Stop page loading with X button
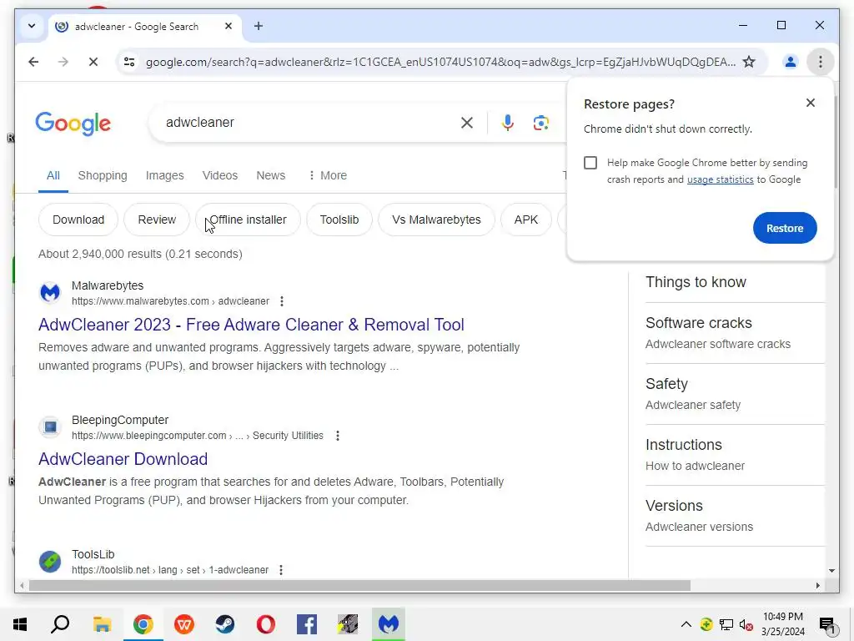This screenshot has height=641, width=854. 93,62
